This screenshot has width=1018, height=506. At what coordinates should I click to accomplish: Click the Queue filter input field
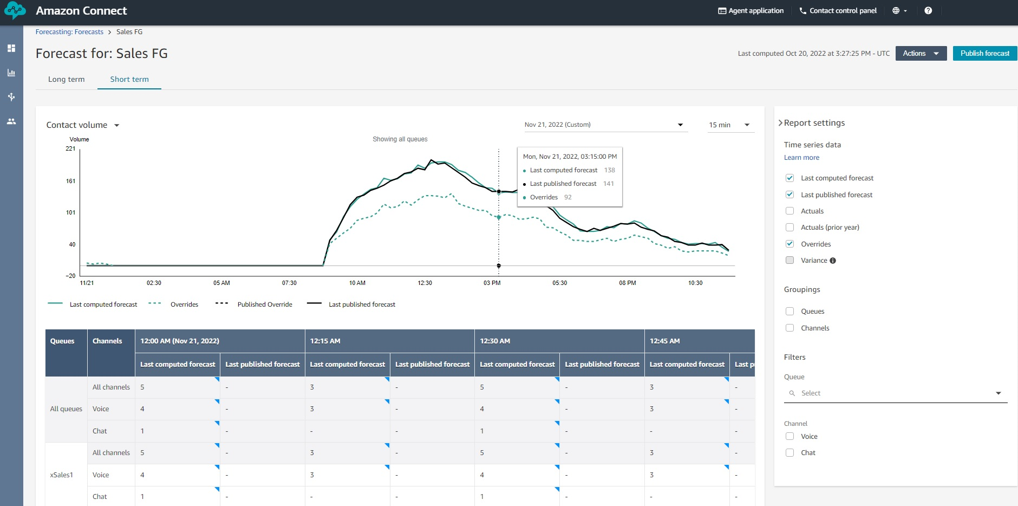[x=896, y=393]
